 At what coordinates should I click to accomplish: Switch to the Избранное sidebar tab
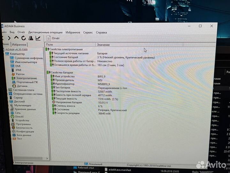click(x=19, y=45)
